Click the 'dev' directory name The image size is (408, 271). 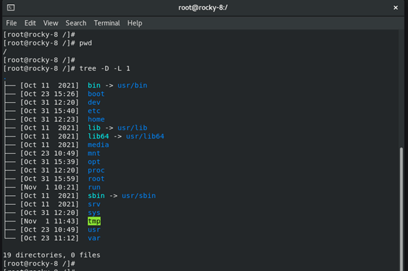click(x=94, y=102)
